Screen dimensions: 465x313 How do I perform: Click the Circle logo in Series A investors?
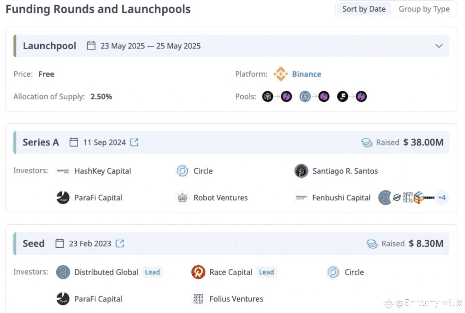182,171
